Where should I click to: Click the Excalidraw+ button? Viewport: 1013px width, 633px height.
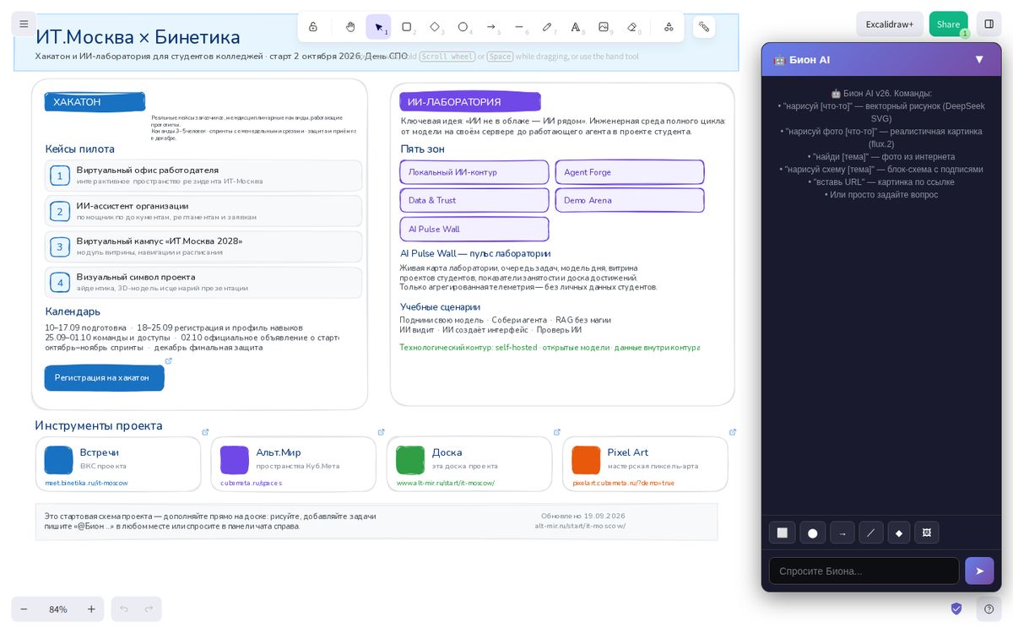tap(890, 24)
